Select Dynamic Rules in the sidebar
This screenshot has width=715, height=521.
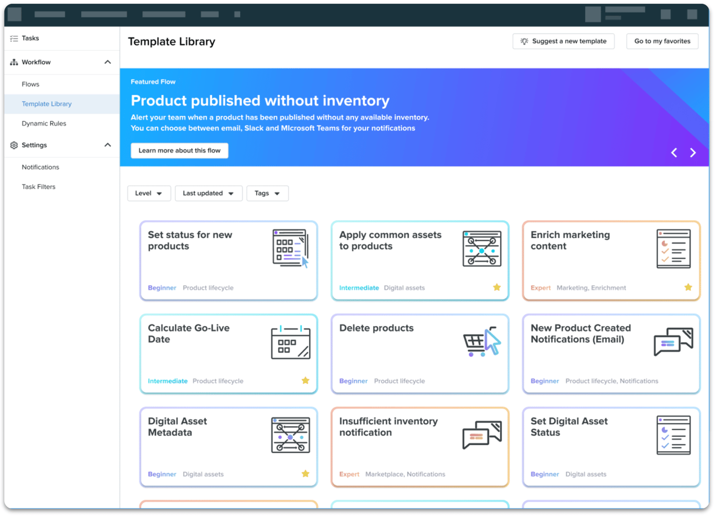tap(44, 123)
